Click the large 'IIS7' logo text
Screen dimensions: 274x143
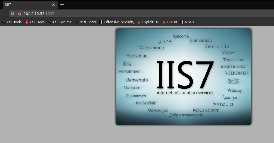(x=185, y=75)
